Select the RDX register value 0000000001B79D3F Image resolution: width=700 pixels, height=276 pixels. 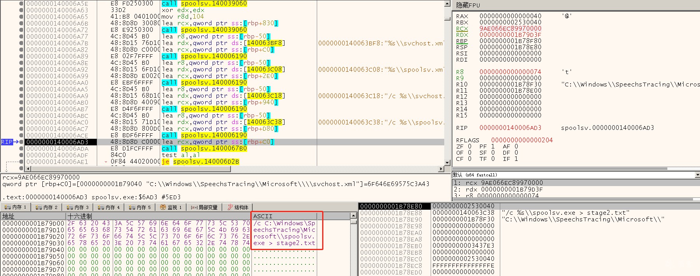pyautogui.click(x=510, y=35)
